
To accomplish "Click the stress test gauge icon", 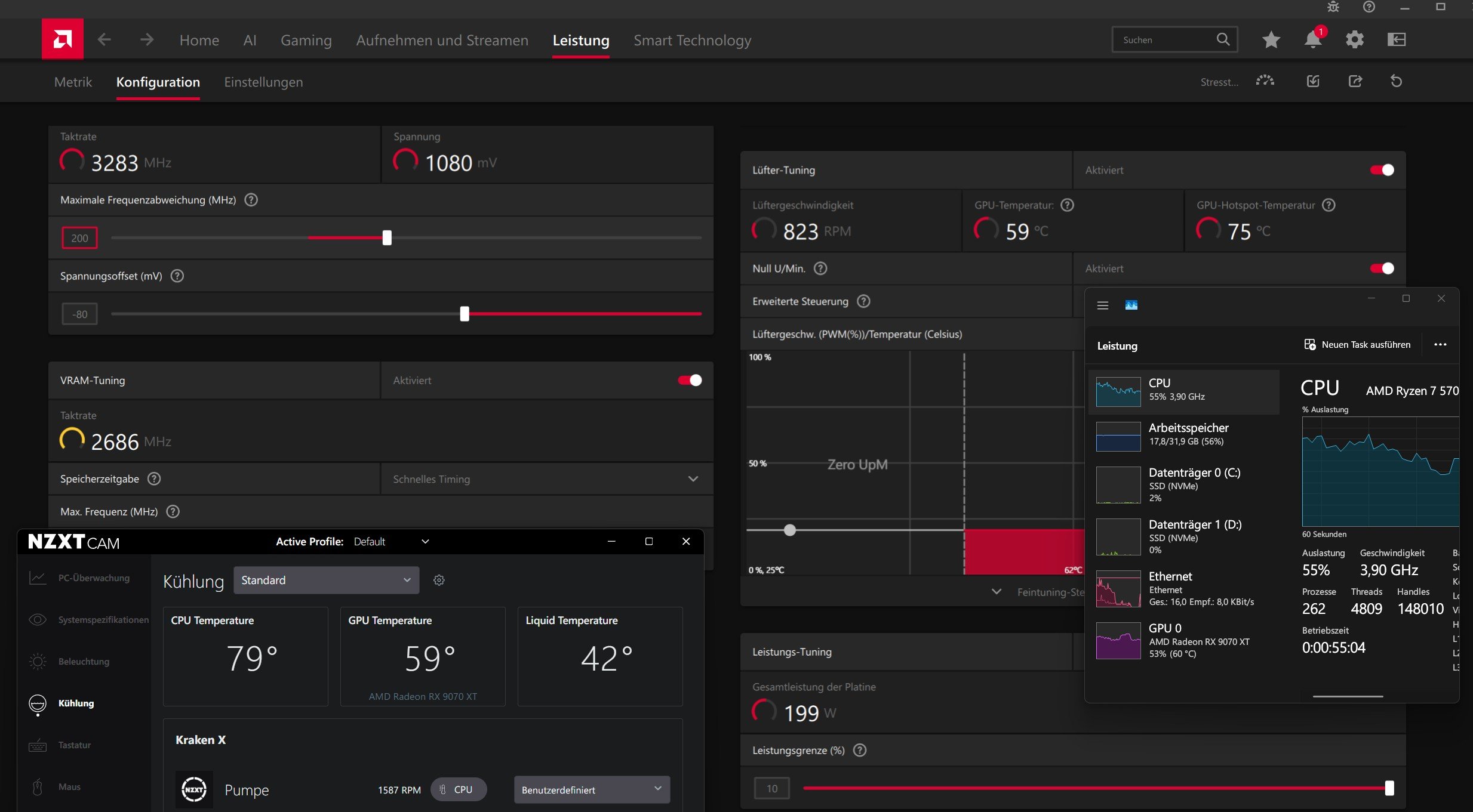I will [x=1265, y=81].
